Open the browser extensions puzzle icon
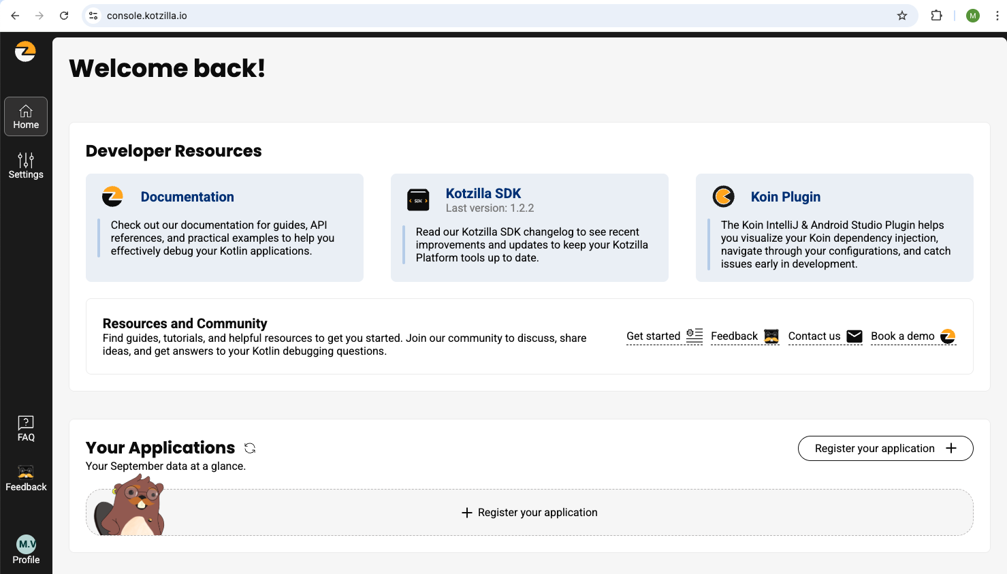The image size is (1007, 574). click(937, 16)
